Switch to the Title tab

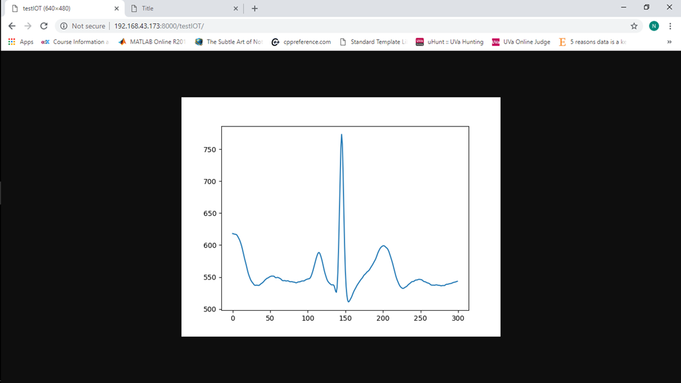pyautogui.click(x=184, y=9)
